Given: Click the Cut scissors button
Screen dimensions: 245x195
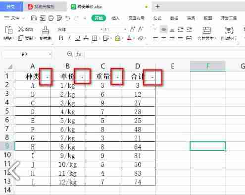Looking at the screenshot, I should point(26,29).
